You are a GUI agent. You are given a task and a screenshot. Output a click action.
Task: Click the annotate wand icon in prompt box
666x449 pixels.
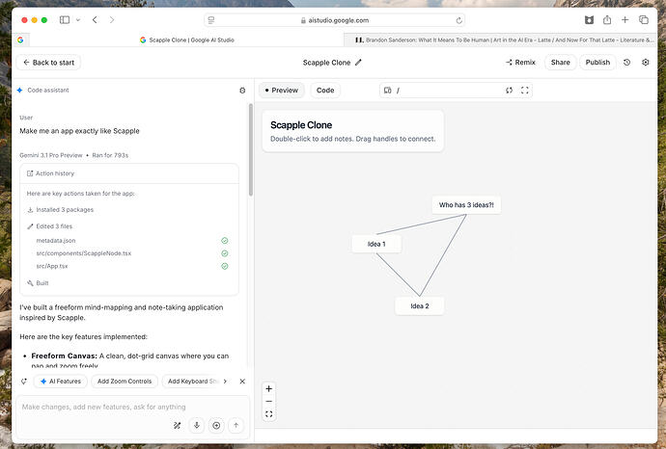[x=178, y=425]
